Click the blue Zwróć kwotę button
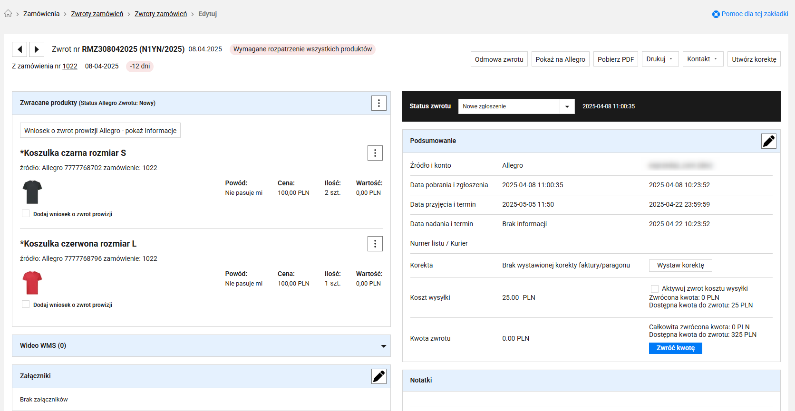Viewport: 795px width, 411px height. (x=676, y=348)
